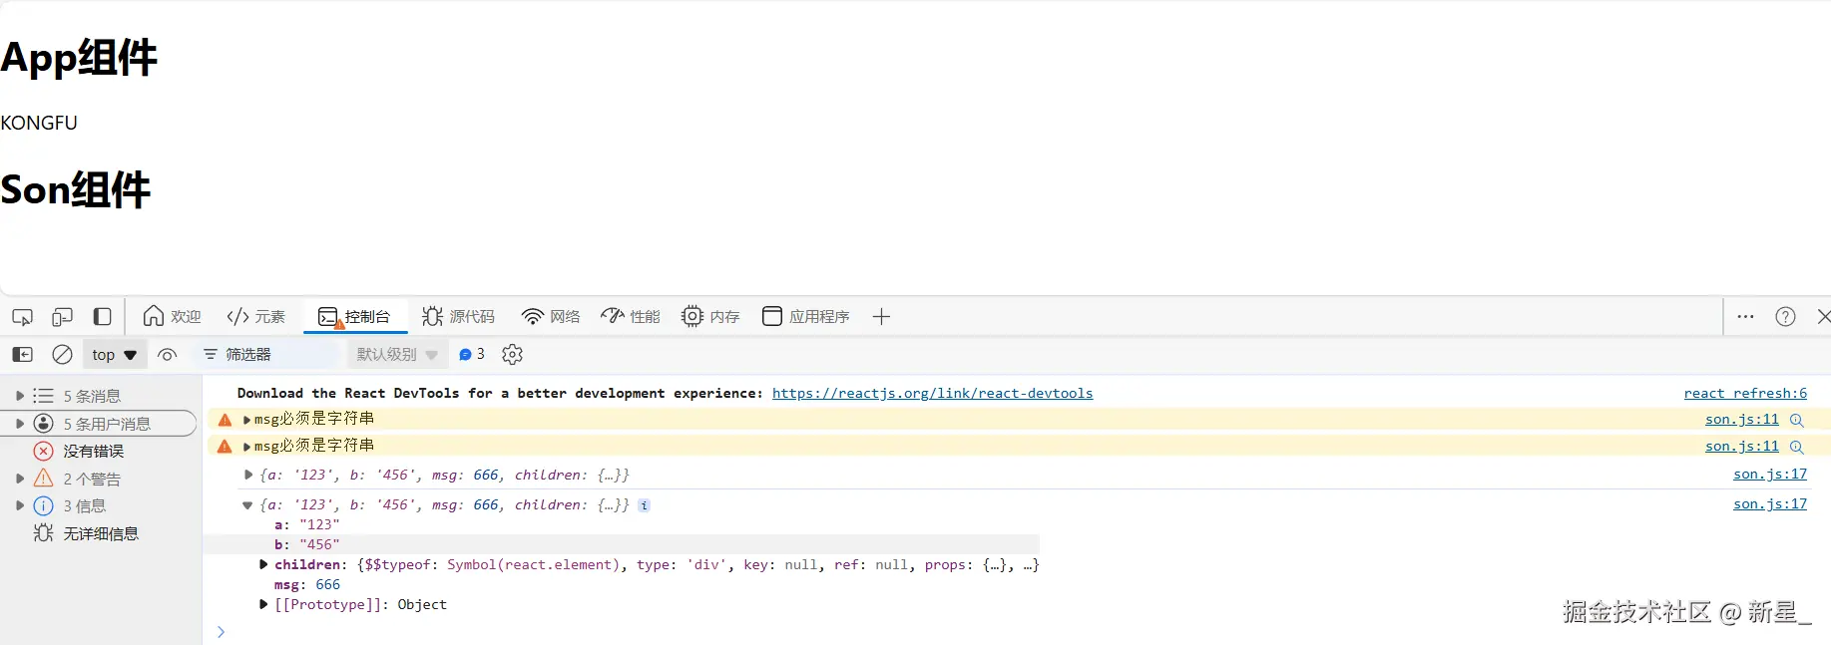Viewport: 1831px width, 645px height.
Task: Toggle the DevTools dock side icon
Action: click(x=102, y=317)
